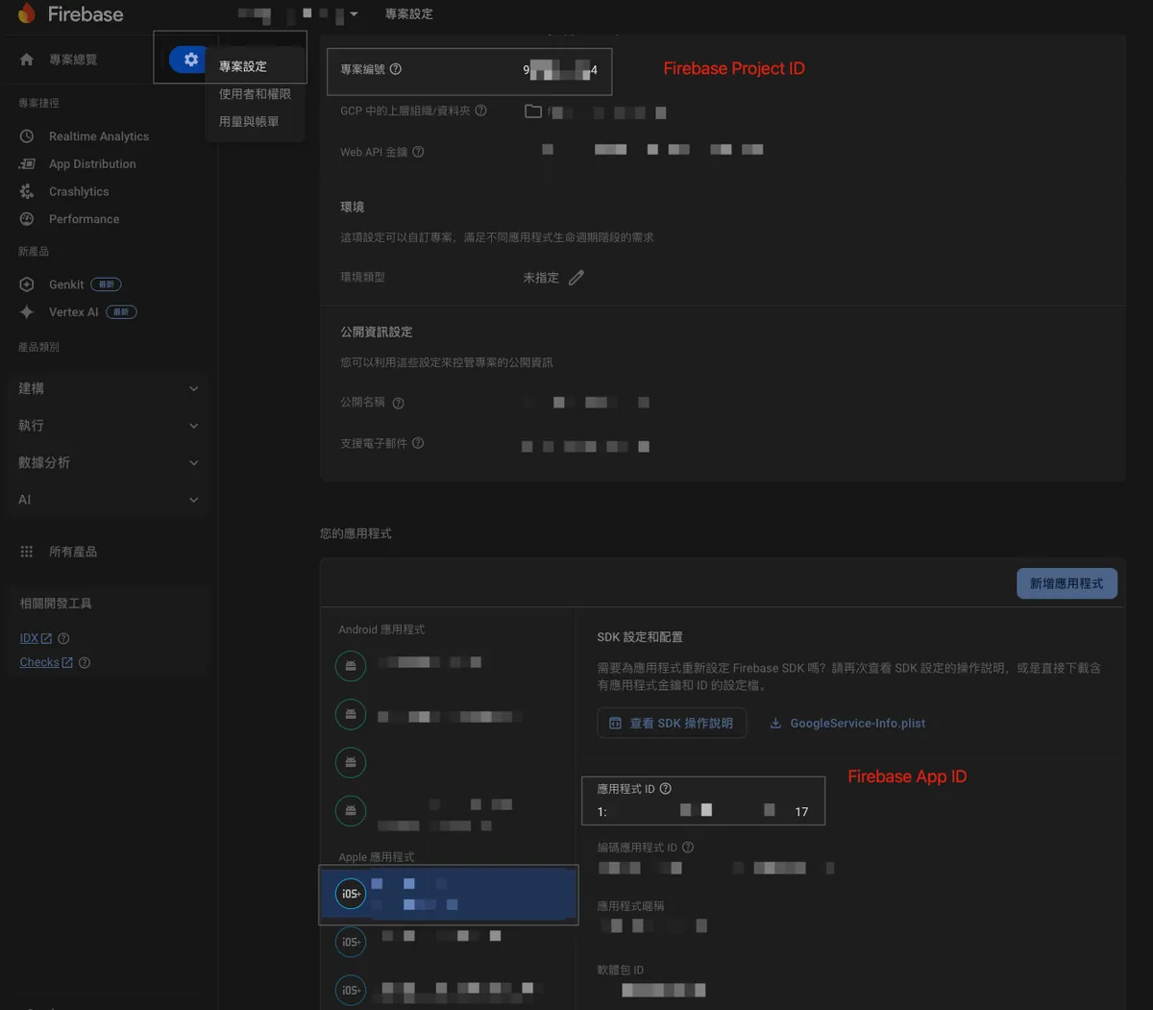Go to Crashlytics in sidebar
The height and width of the screenshot is (1010, 1153).
79,192
